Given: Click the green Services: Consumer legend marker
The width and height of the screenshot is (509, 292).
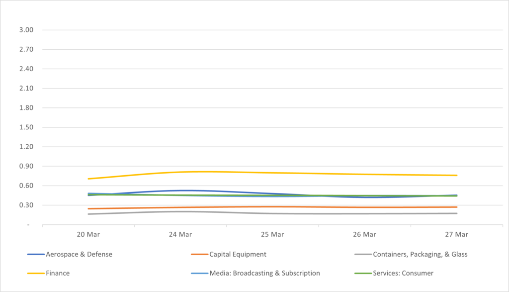Looking at the screenshot, I should click(361, 273).
